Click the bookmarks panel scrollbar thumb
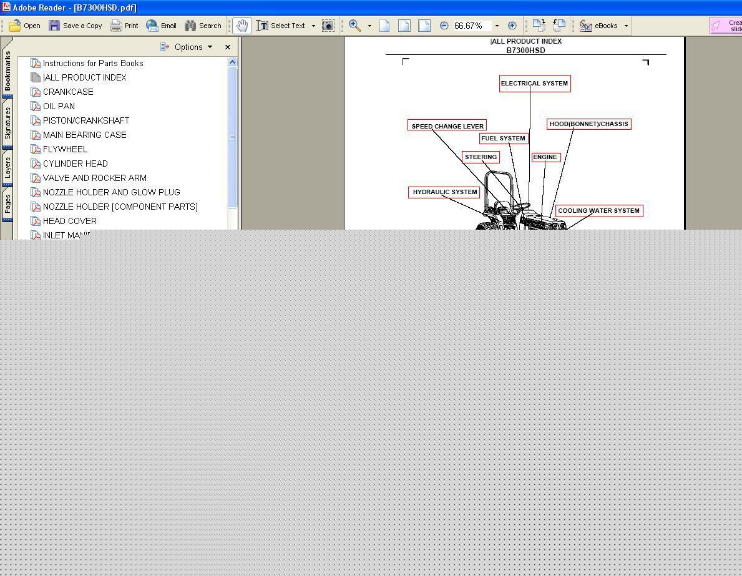The height and width of the screenshot is (576, 742). [232, 138]
